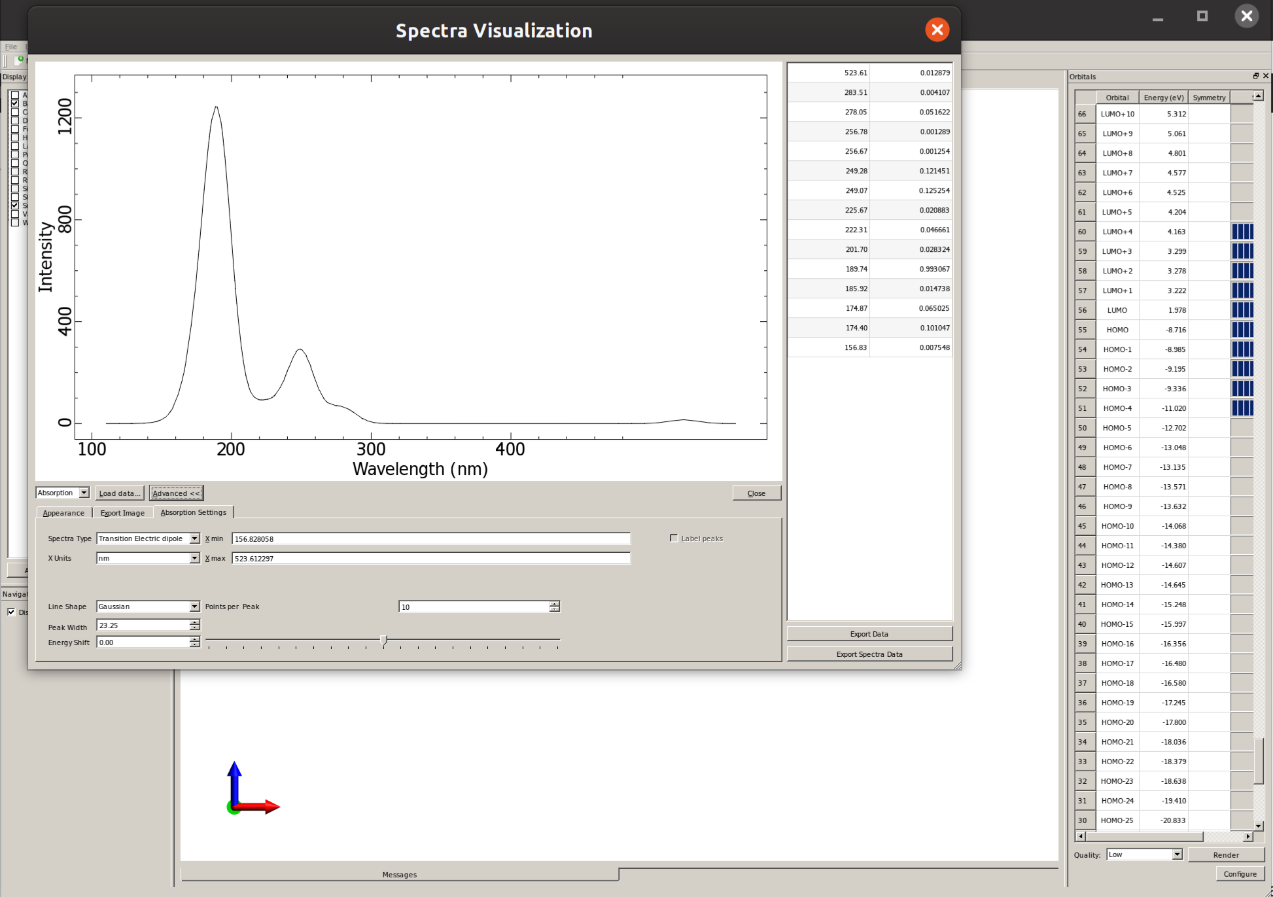Increase Points per Peak with up arrow
This screenshot has height=897, width=1273.
[554, 604]
